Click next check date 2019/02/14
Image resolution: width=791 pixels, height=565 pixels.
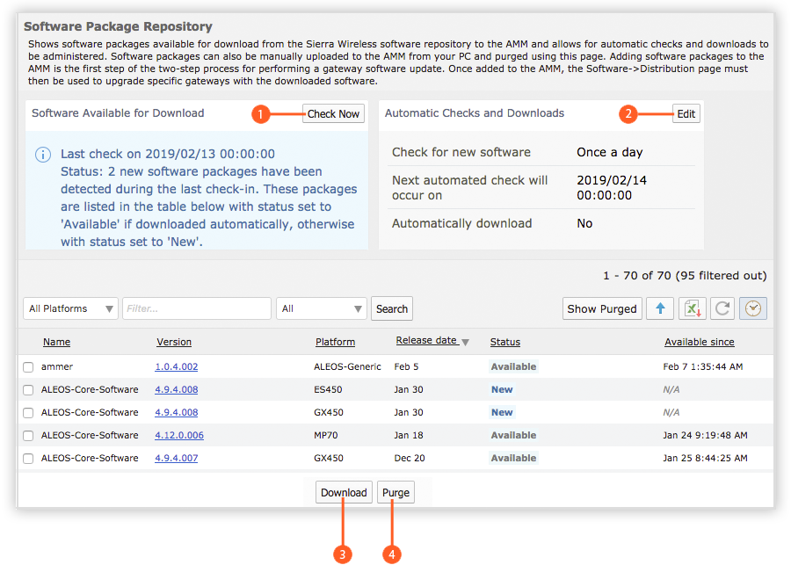[612, 180]
